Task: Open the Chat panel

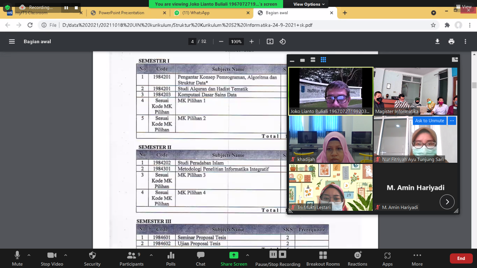Action: [x=200, y=258]
